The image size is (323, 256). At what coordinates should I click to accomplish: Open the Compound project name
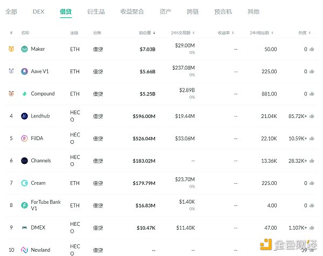point(43,94)
